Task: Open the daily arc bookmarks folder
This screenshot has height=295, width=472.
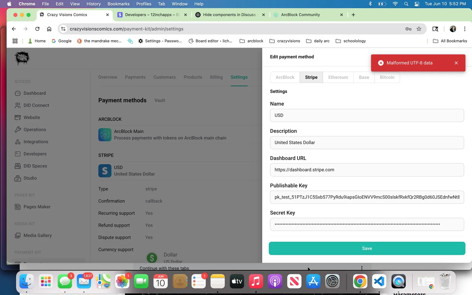Action: (318, 41)
